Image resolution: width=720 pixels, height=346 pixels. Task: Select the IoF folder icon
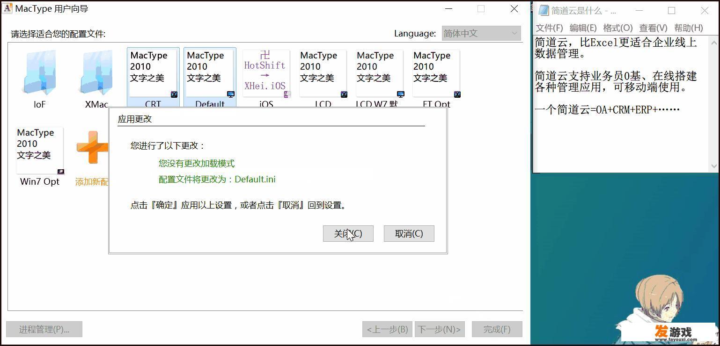coord(40,72)
